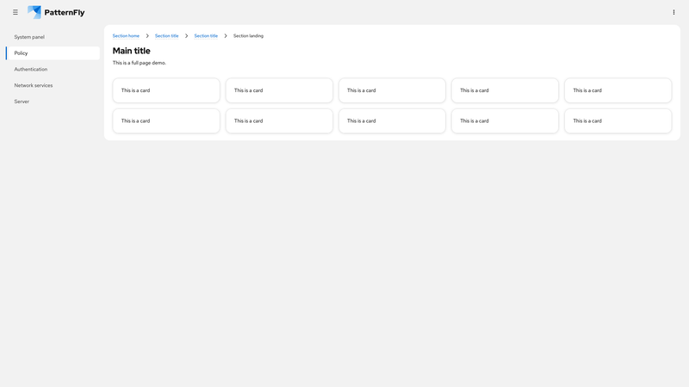The width and height of the screenshot is (689, 387).
Task: Click the Section home breadcrumb link
Action: click(126, 36)
